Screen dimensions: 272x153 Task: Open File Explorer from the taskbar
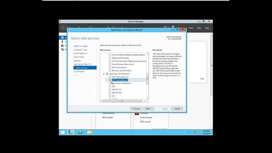point(90,132)
